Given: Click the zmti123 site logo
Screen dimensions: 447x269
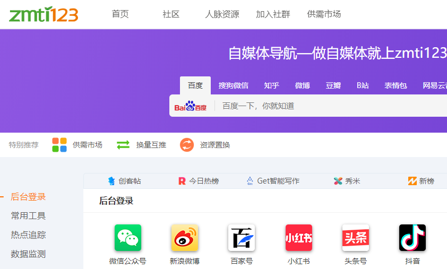Looking at the screenshot, I should pos(44,14).
